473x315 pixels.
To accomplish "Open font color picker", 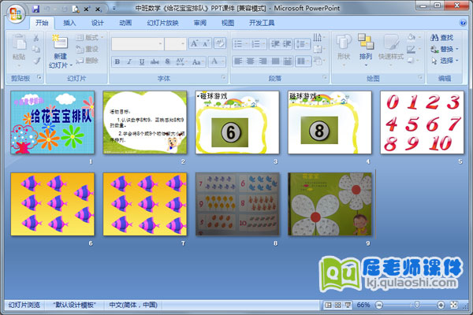I will pyautogui.click(x=218, y=61).
